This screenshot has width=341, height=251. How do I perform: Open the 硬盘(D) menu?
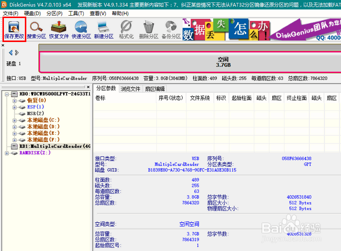point(33,14)
